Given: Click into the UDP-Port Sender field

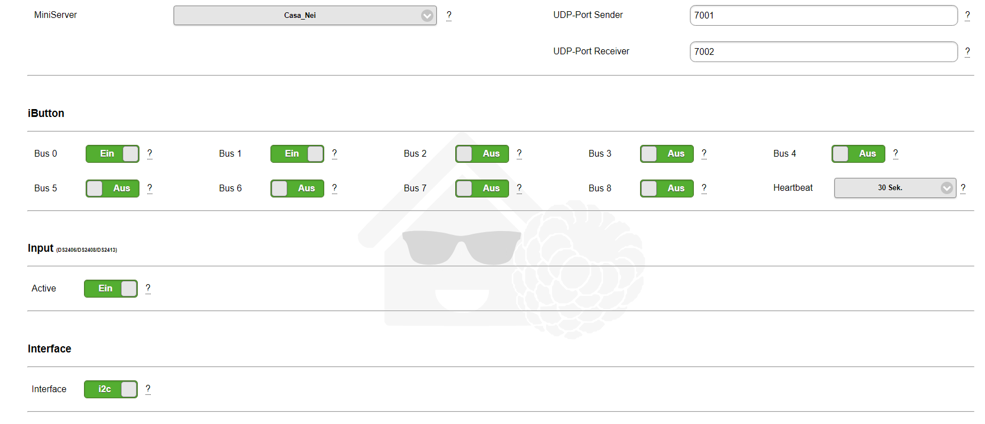Looking at the screenshot, I should tap(823, 16).
